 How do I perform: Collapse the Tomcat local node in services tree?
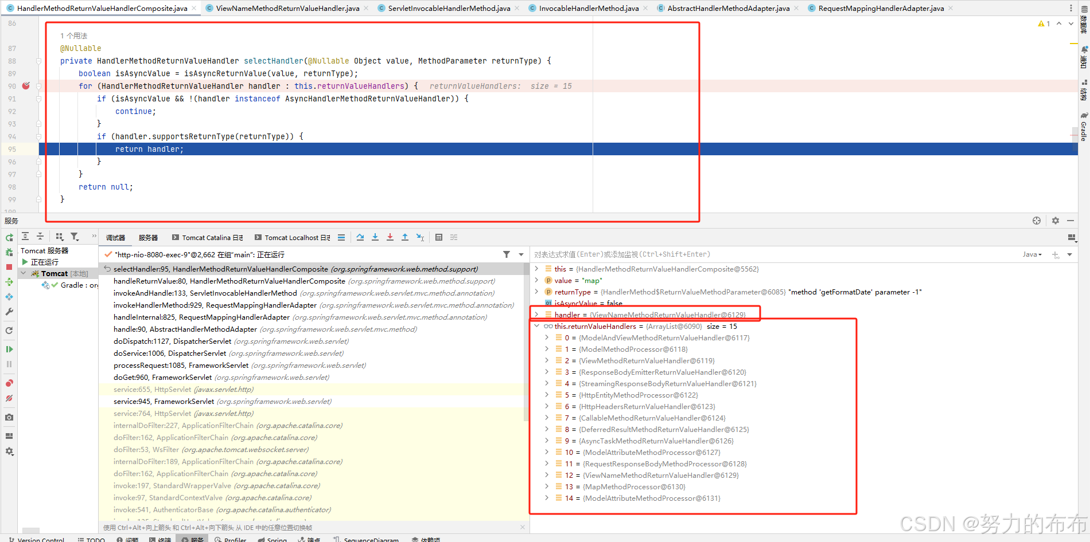[x=24, y=273]
